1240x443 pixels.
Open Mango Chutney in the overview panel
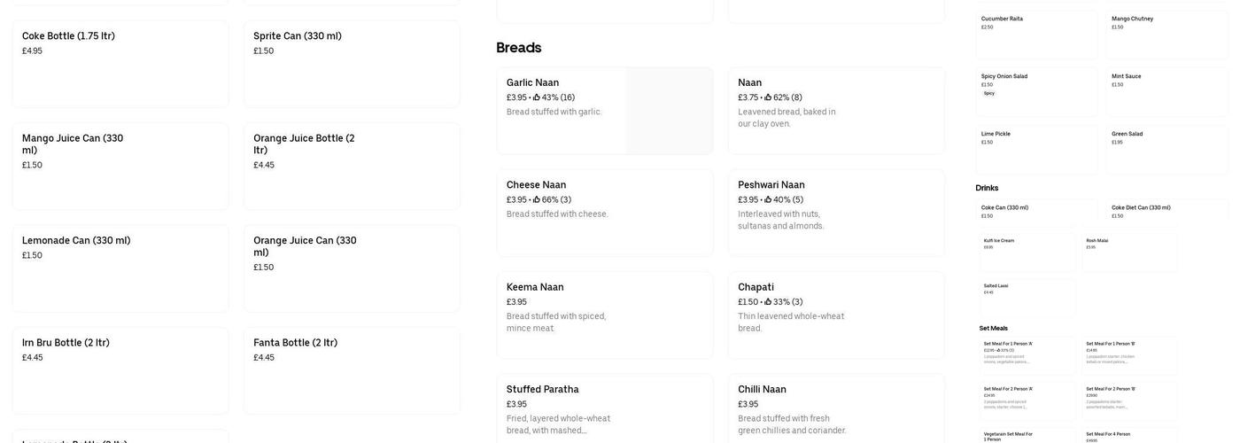tap(1166, 34)
